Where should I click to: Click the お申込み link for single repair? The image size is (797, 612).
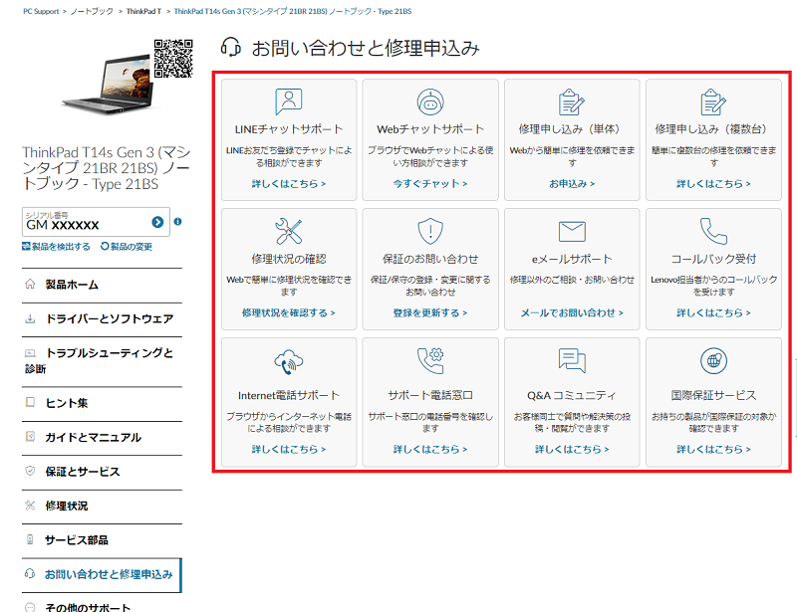572,184
